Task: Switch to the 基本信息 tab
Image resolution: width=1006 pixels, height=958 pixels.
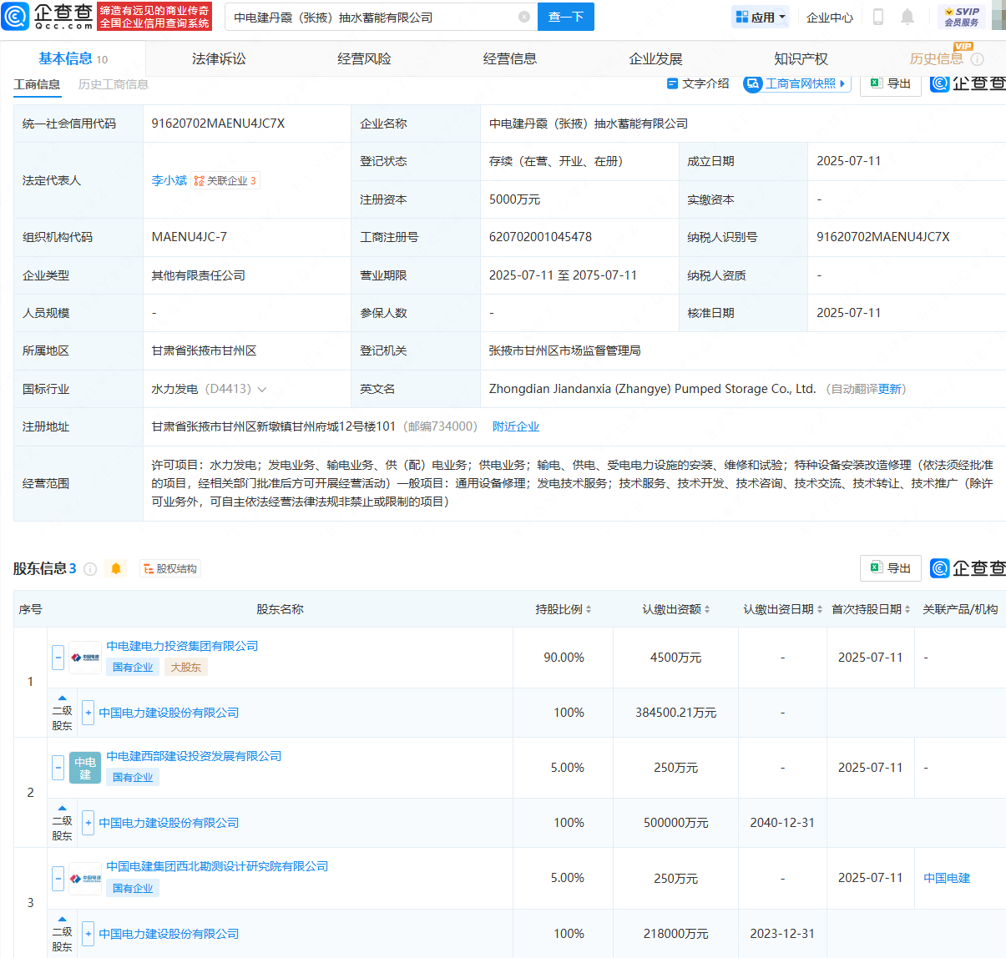Action: click(73, 58)
